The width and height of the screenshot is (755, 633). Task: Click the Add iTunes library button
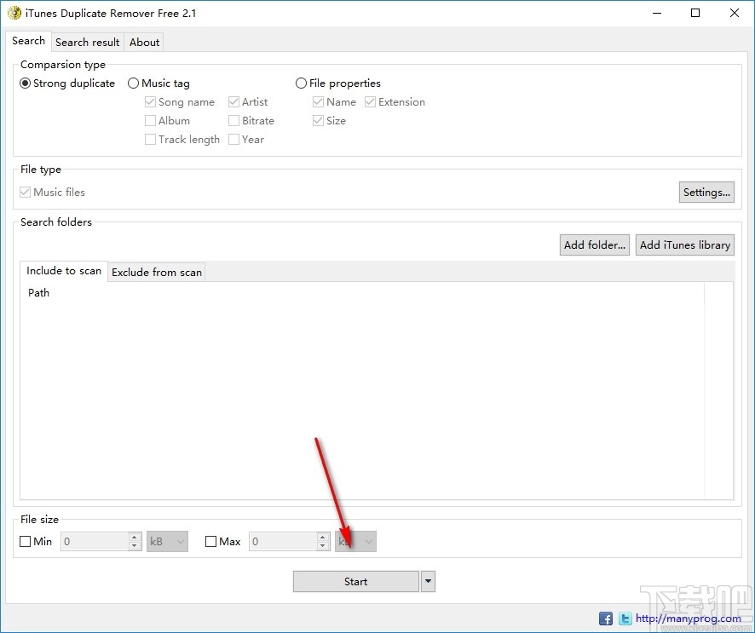pos(684,245)
